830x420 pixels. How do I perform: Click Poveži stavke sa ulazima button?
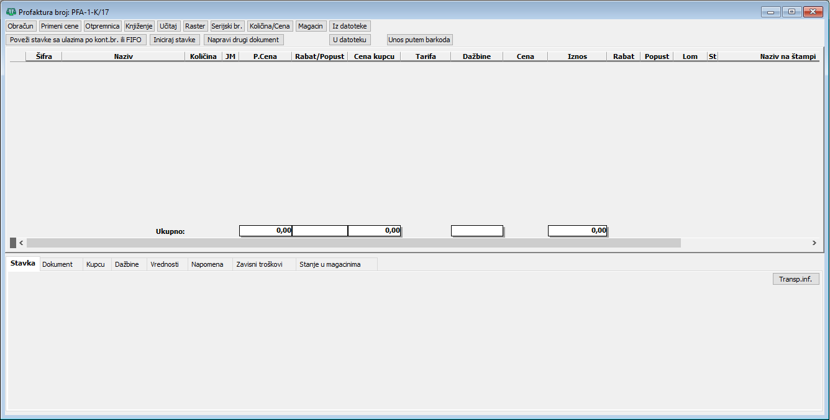(x=76, y=40)
